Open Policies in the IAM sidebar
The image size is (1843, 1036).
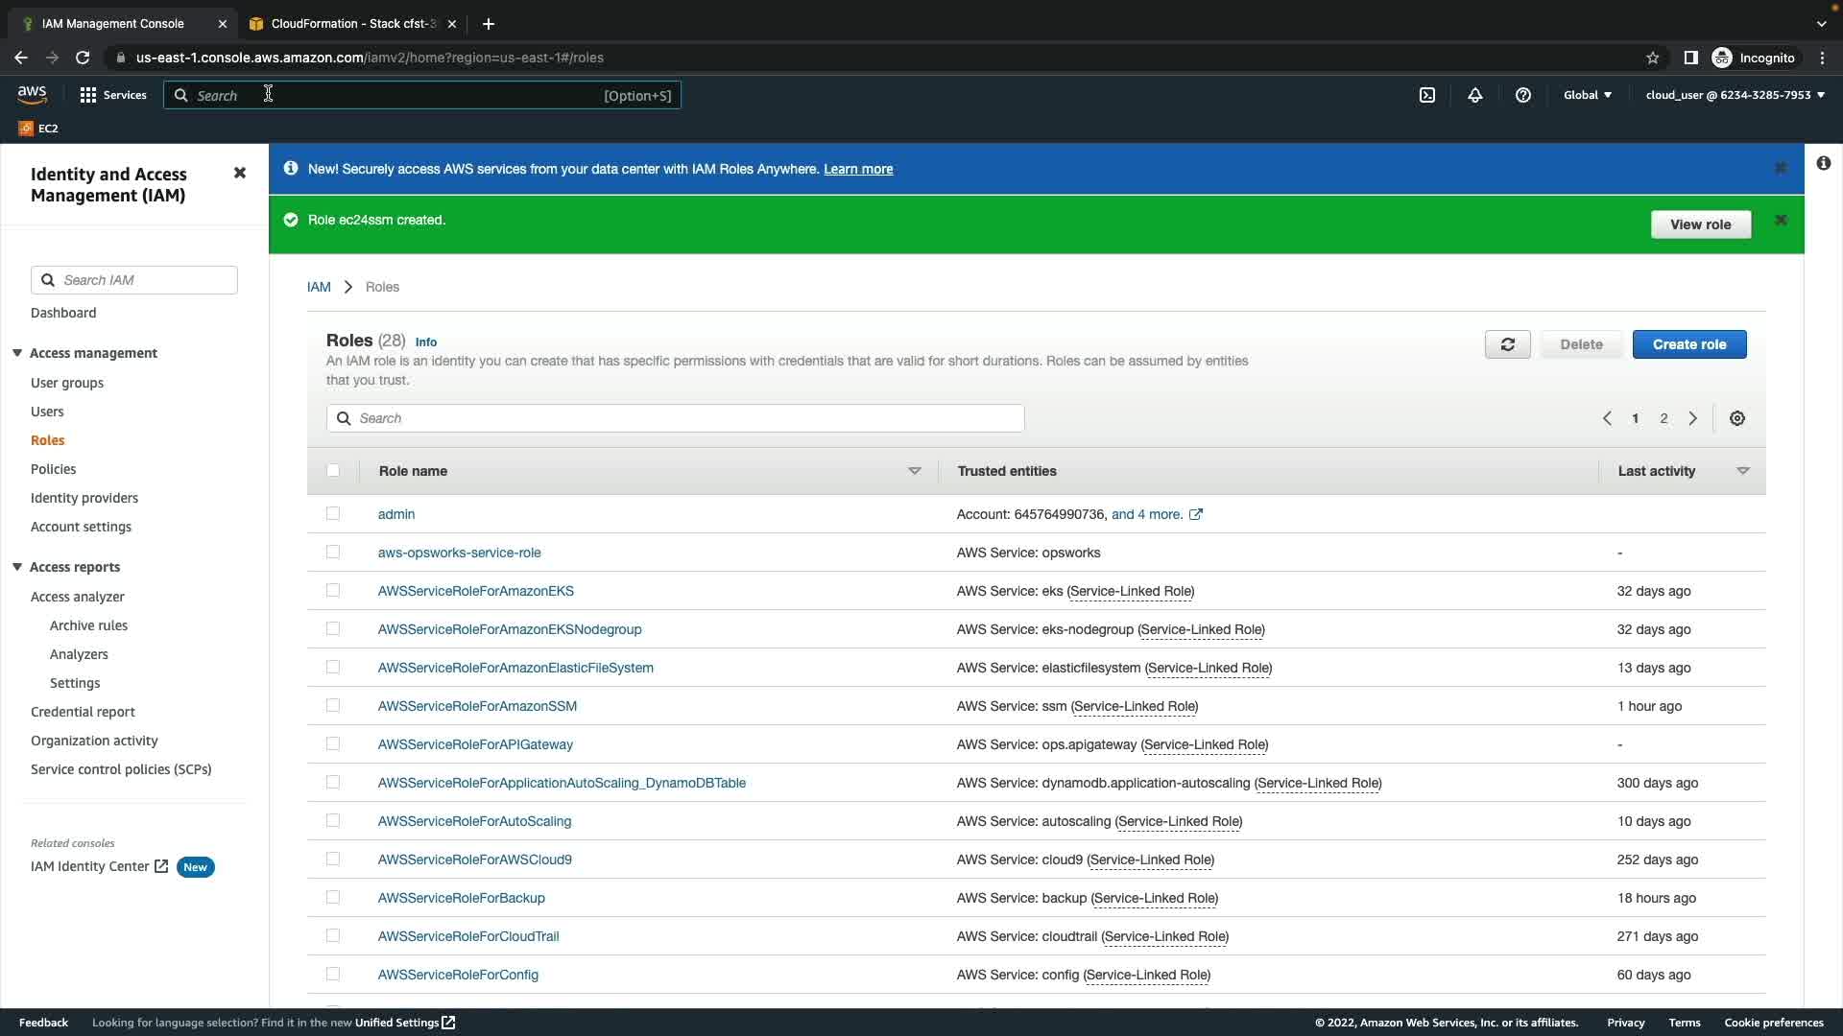53,469
